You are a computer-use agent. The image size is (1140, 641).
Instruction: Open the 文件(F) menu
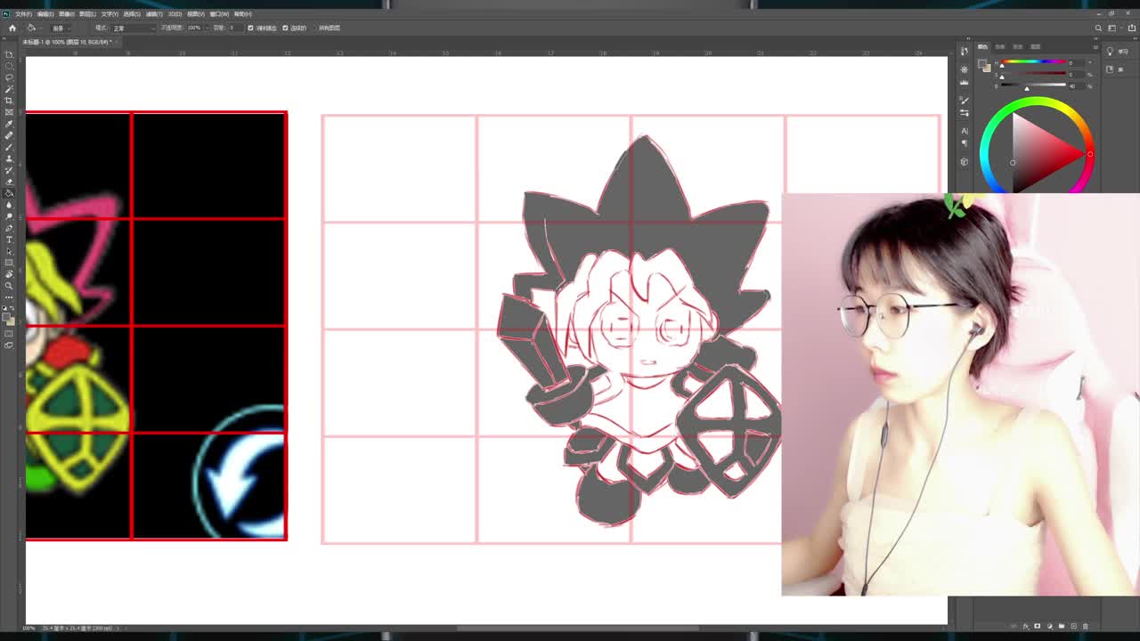point(23,14)
